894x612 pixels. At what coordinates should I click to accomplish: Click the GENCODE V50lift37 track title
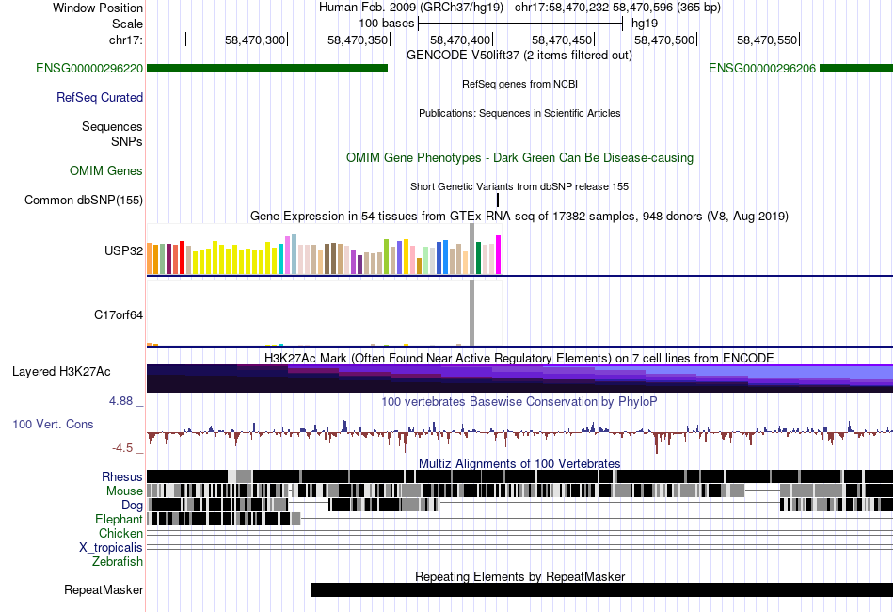tap(519, 56)
